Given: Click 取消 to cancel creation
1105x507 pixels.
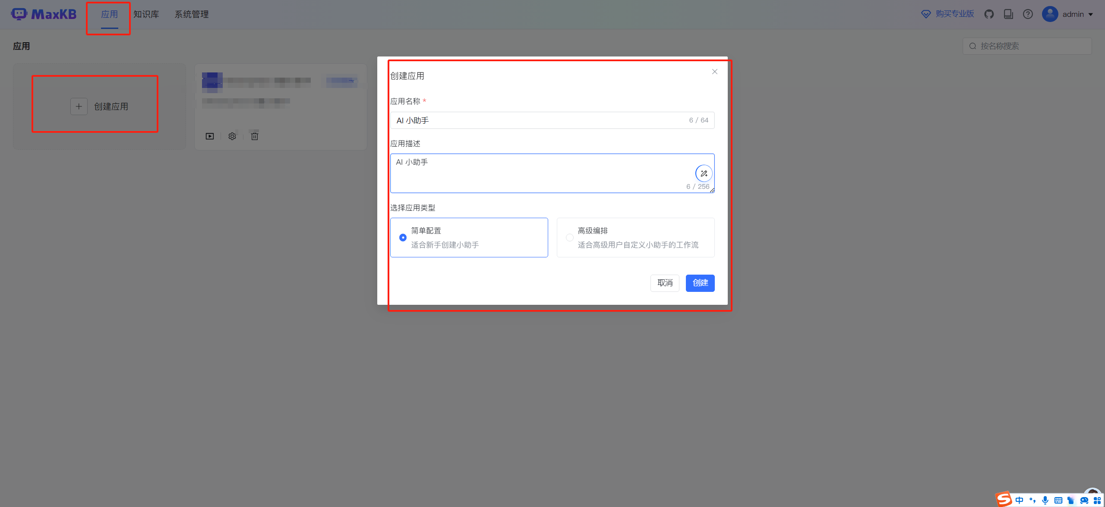Looking at the screenshot, I should [x=665, y=283].
